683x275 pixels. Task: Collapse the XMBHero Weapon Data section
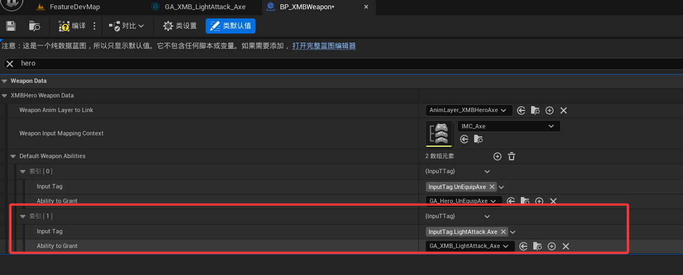5,95
